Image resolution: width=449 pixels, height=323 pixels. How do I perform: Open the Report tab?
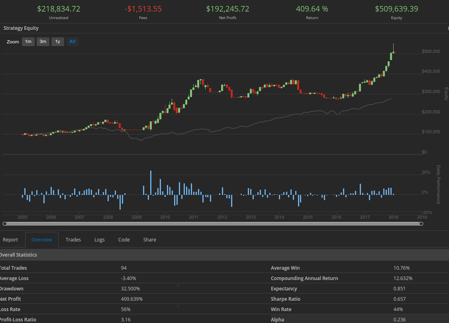[10, 240]
